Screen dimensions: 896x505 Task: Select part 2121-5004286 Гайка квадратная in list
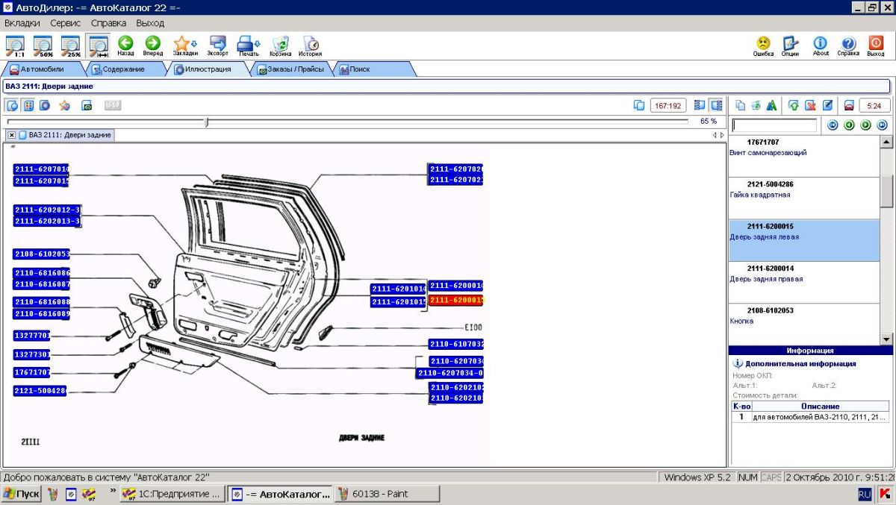click(803, 198)
